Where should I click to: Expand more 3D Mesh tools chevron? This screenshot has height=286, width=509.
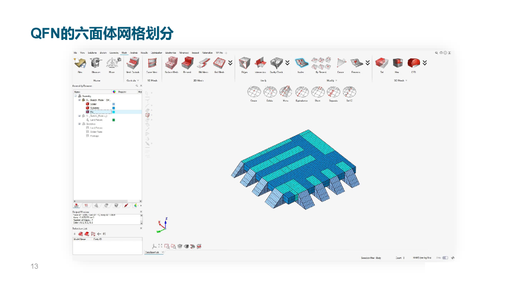click(x=425, y=63)
